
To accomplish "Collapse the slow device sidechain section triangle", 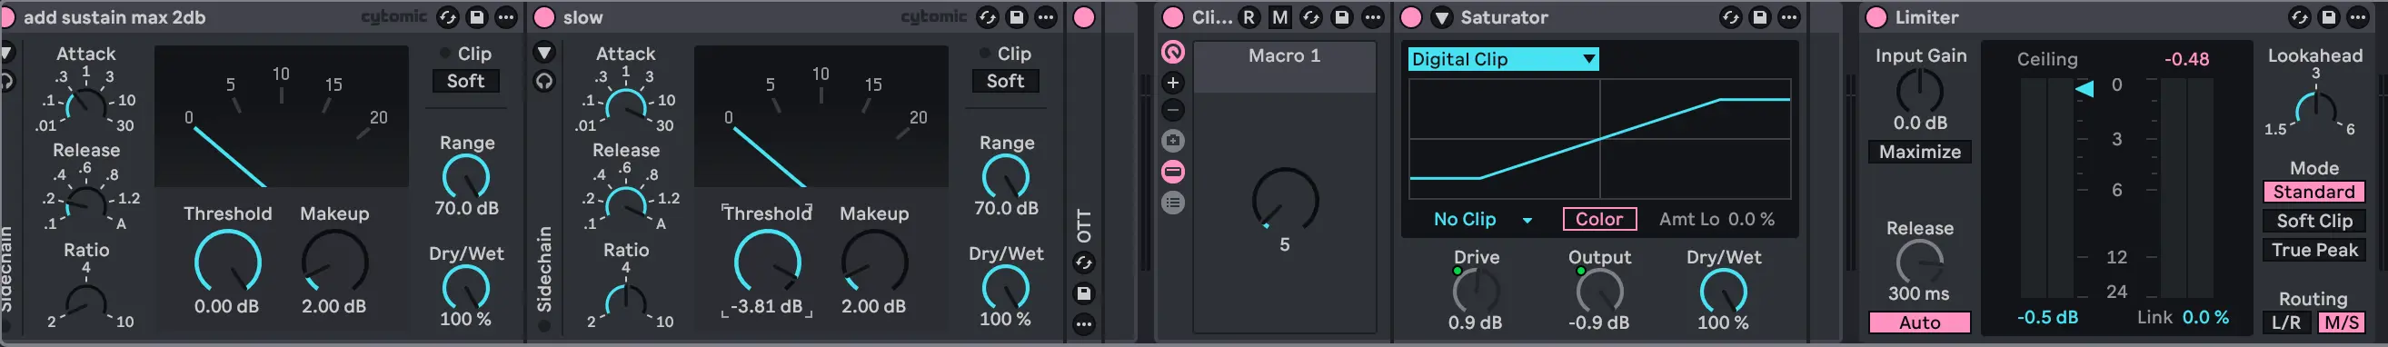I will coord(544,53).
